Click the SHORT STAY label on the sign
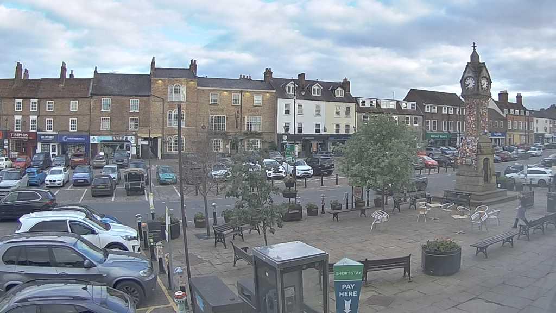 pyautogui.click(x=349, y=273)
